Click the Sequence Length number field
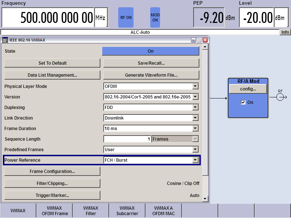The width and height of the screenshot is (291, 218). pos(127,139)
